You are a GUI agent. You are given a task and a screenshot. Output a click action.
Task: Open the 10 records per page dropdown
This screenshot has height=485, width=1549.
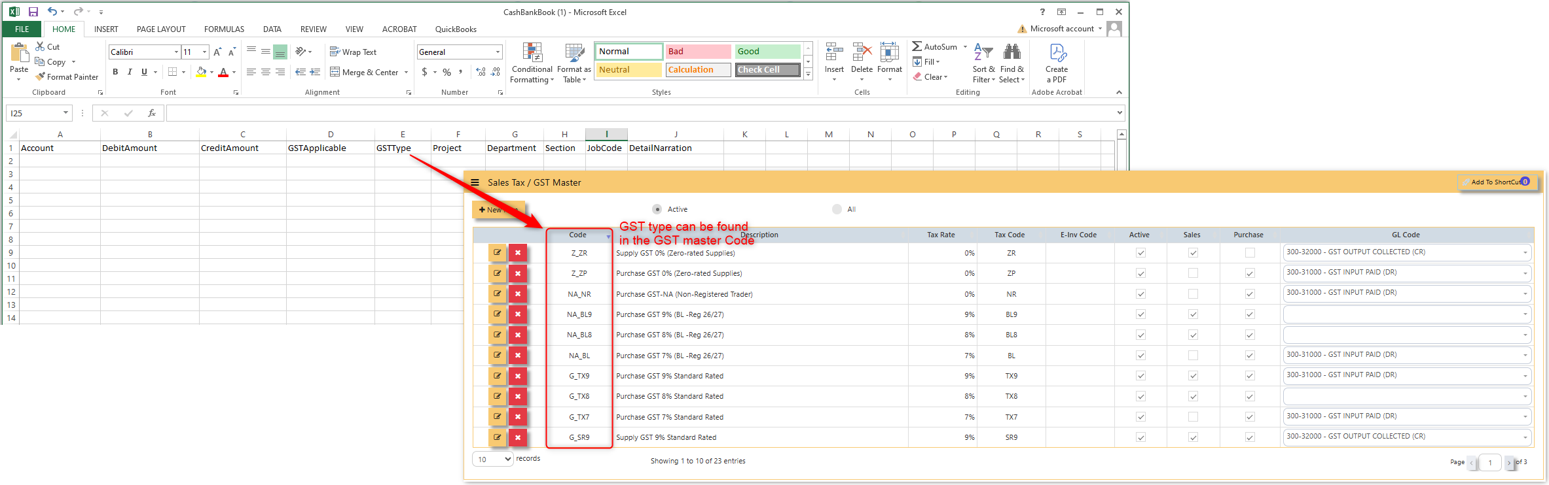tap(492, 459)
